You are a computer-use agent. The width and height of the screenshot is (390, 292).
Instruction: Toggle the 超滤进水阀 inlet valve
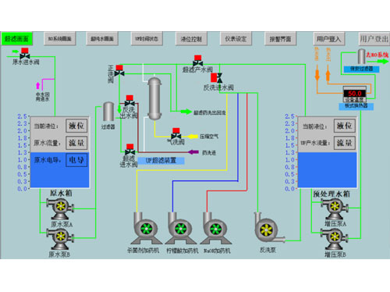129,149
